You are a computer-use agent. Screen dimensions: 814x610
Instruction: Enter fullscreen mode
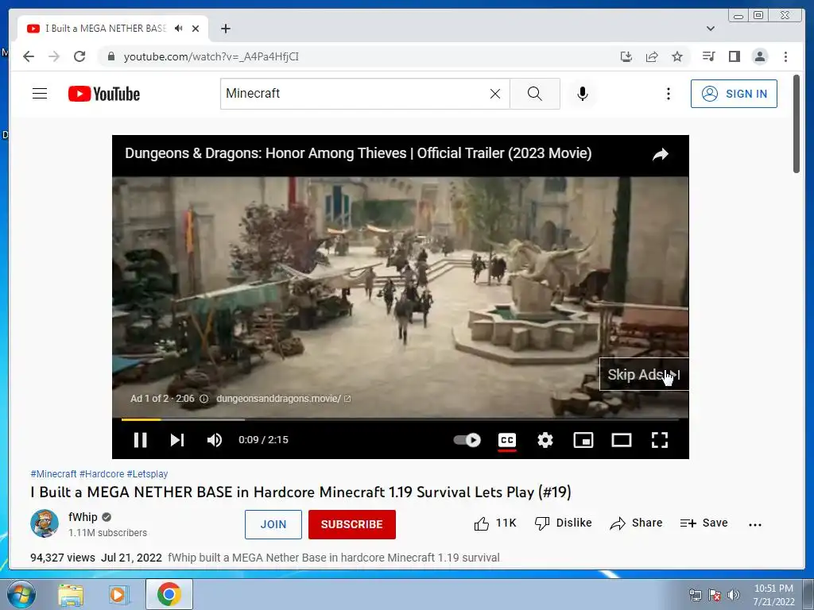pyautogui.click(x=660, y=440)
